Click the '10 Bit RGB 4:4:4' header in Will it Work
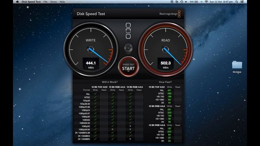Viewport: 260px width, 146px height. pos(117,87)
